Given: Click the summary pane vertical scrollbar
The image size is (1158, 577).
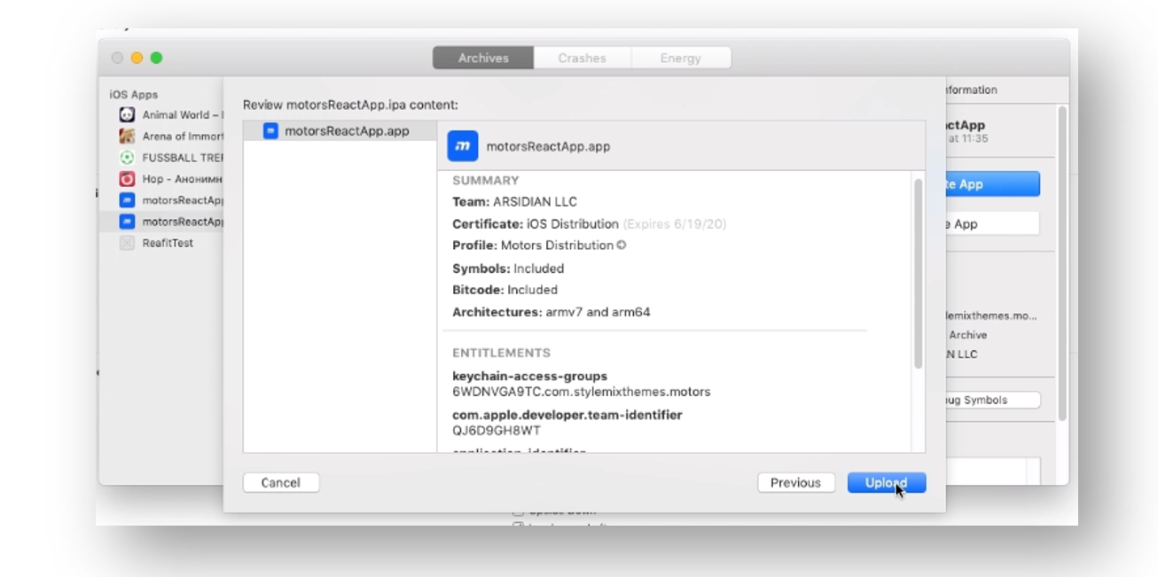Looking at the screenshot, I should pyautogui.click(x=918, y=275).
